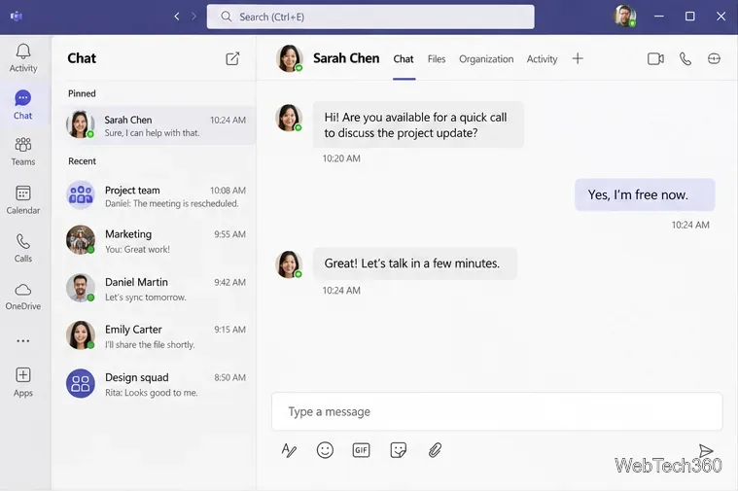The width and height of the screenshot is (738, 491).
Task: Click Sarah Chen's avatar in the chat header
Action: 289,59
